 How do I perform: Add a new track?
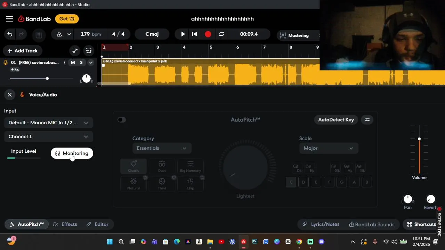[x=23, y=51]
